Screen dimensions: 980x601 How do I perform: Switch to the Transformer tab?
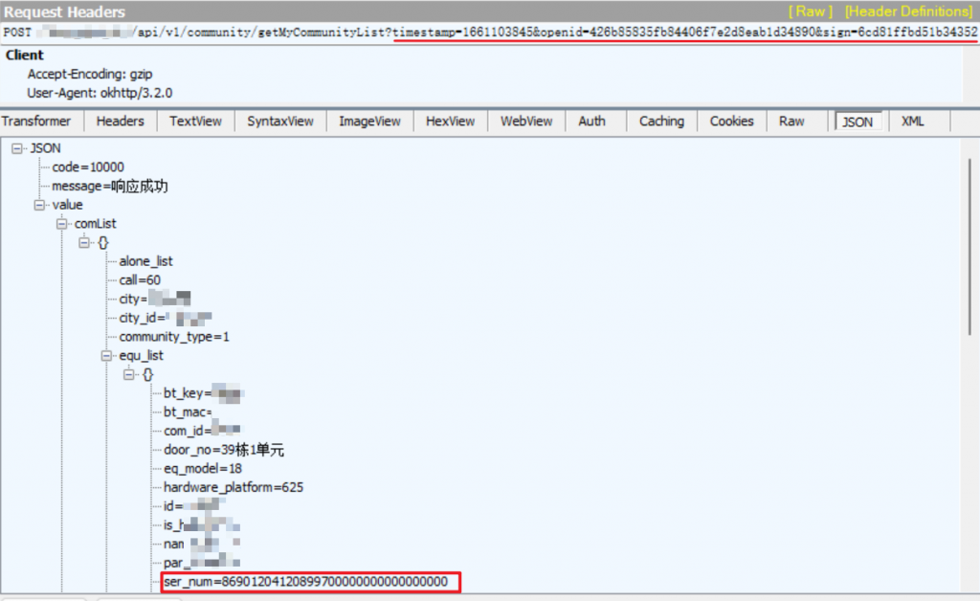click(x=36, y=122)
